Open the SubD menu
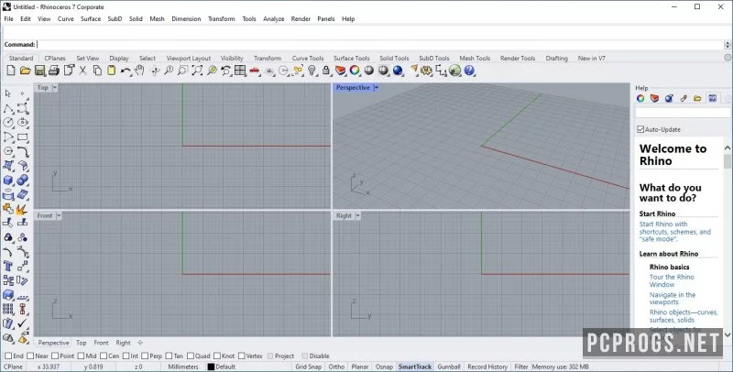The height and width of the screenshot is (372, 733). [115, 18]
